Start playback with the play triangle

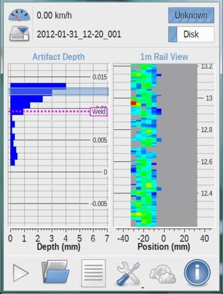pyautogui.click(x=21, y=273)
